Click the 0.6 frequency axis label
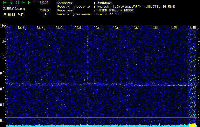Screen dimensions: 200x127 [3, 121]
